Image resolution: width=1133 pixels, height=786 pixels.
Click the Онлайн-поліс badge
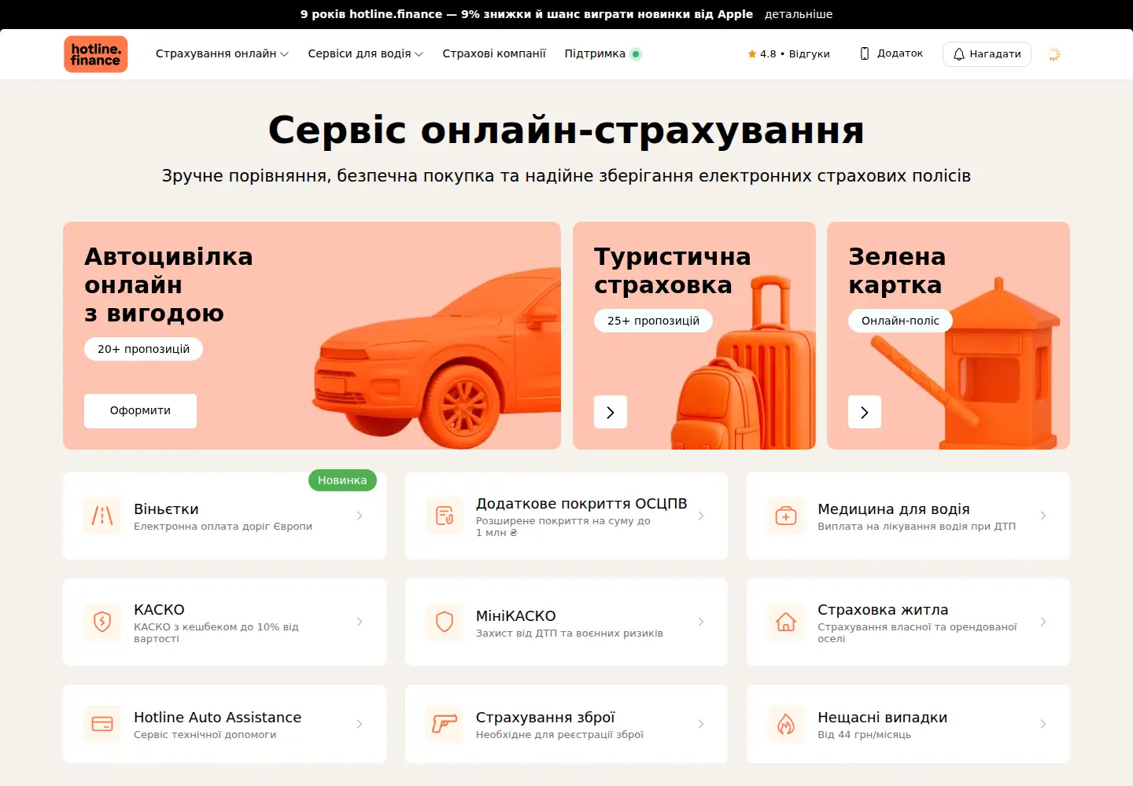point(900,321)
